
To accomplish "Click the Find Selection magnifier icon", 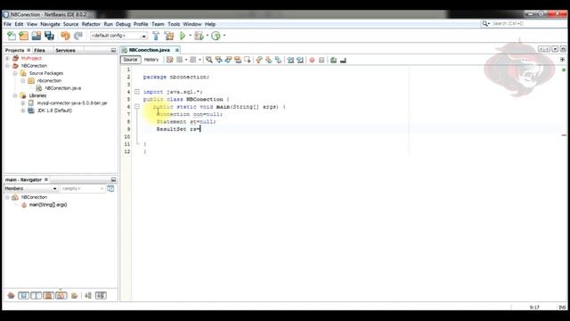I will coord(209,60).
